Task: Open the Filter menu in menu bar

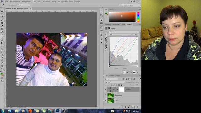Action: 54,2
